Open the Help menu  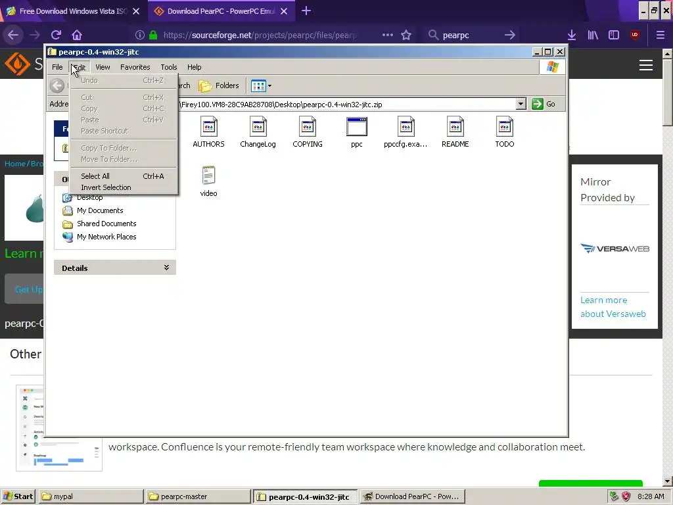[x=194, y=67]
